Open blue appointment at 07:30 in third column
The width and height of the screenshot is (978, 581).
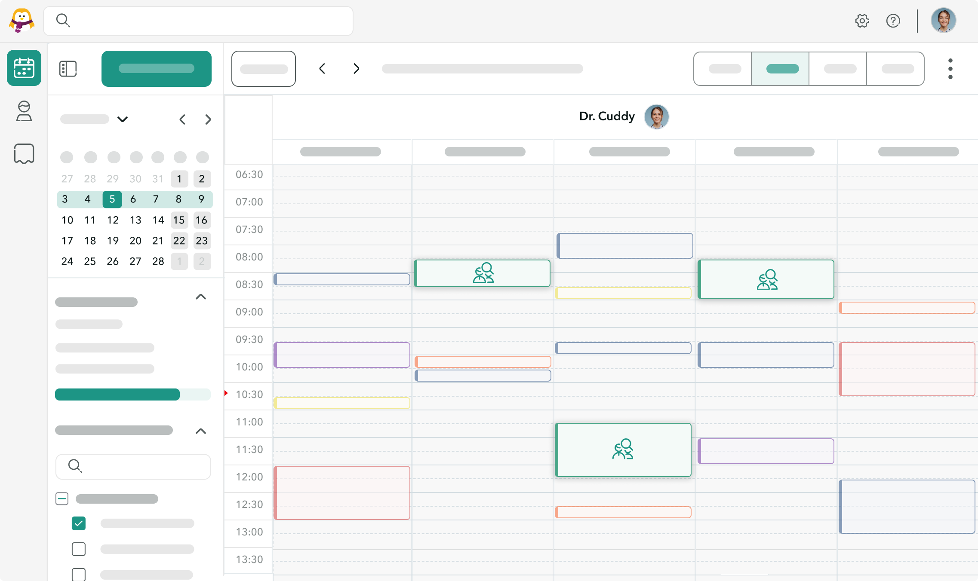tap(625, 246)
